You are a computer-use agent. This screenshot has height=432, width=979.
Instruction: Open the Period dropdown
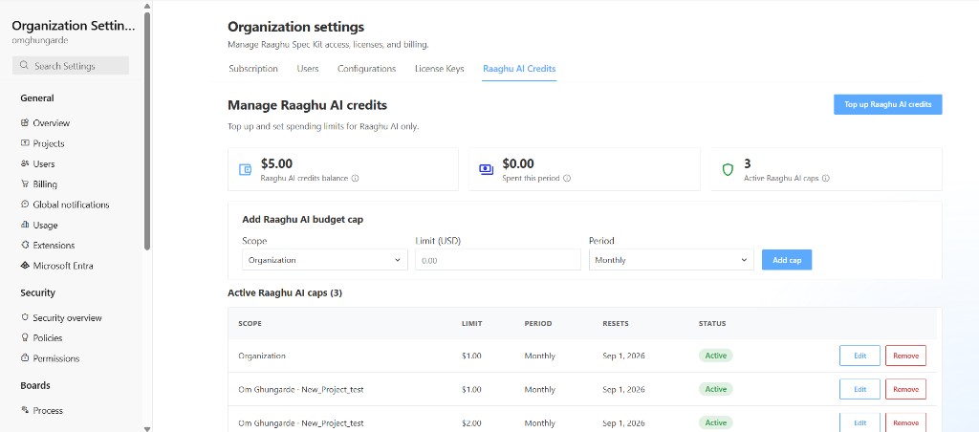(671, 260)
